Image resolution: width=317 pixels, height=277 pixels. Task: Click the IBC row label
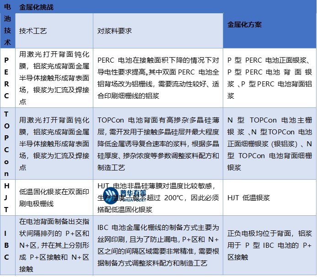point(7,245)
